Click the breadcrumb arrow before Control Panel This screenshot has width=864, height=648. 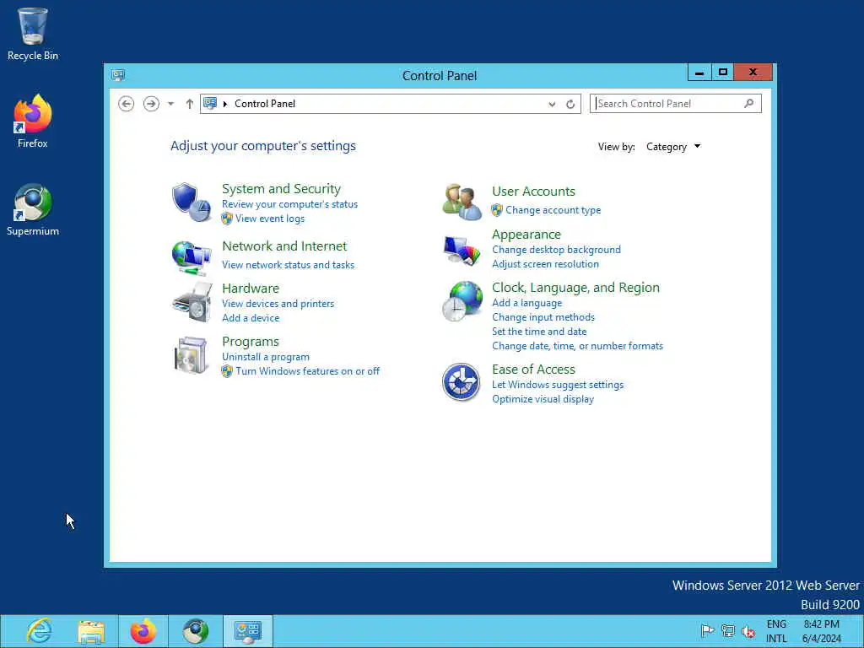tap(224, 104)
